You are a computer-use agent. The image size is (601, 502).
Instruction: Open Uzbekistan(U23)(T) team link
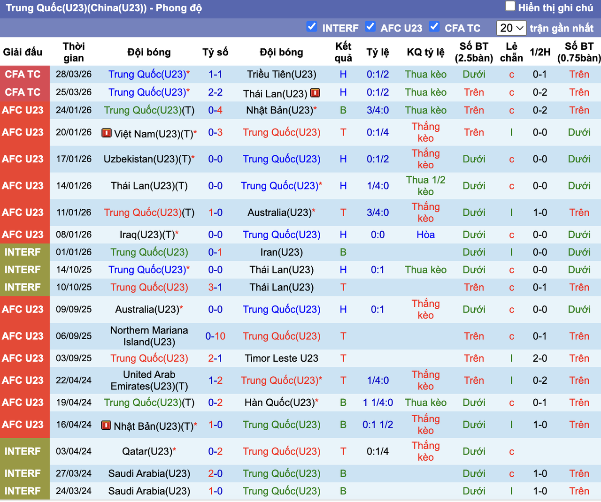point(147,160)
